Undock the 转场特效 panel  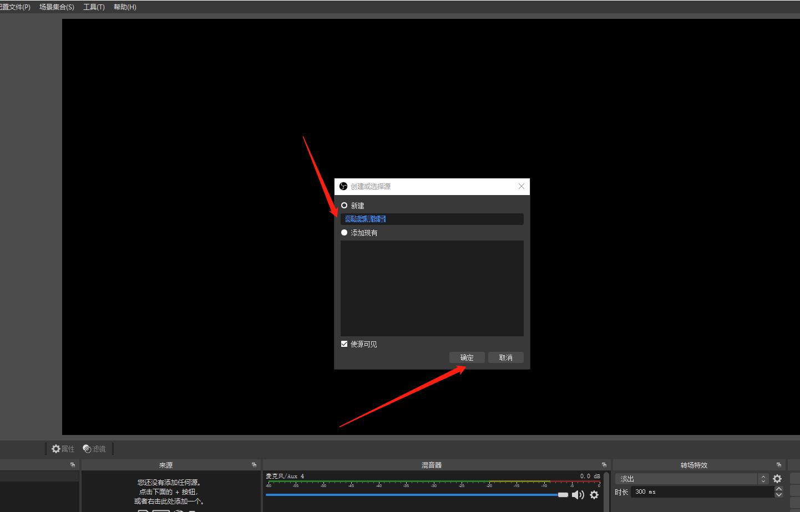[779, 465]
